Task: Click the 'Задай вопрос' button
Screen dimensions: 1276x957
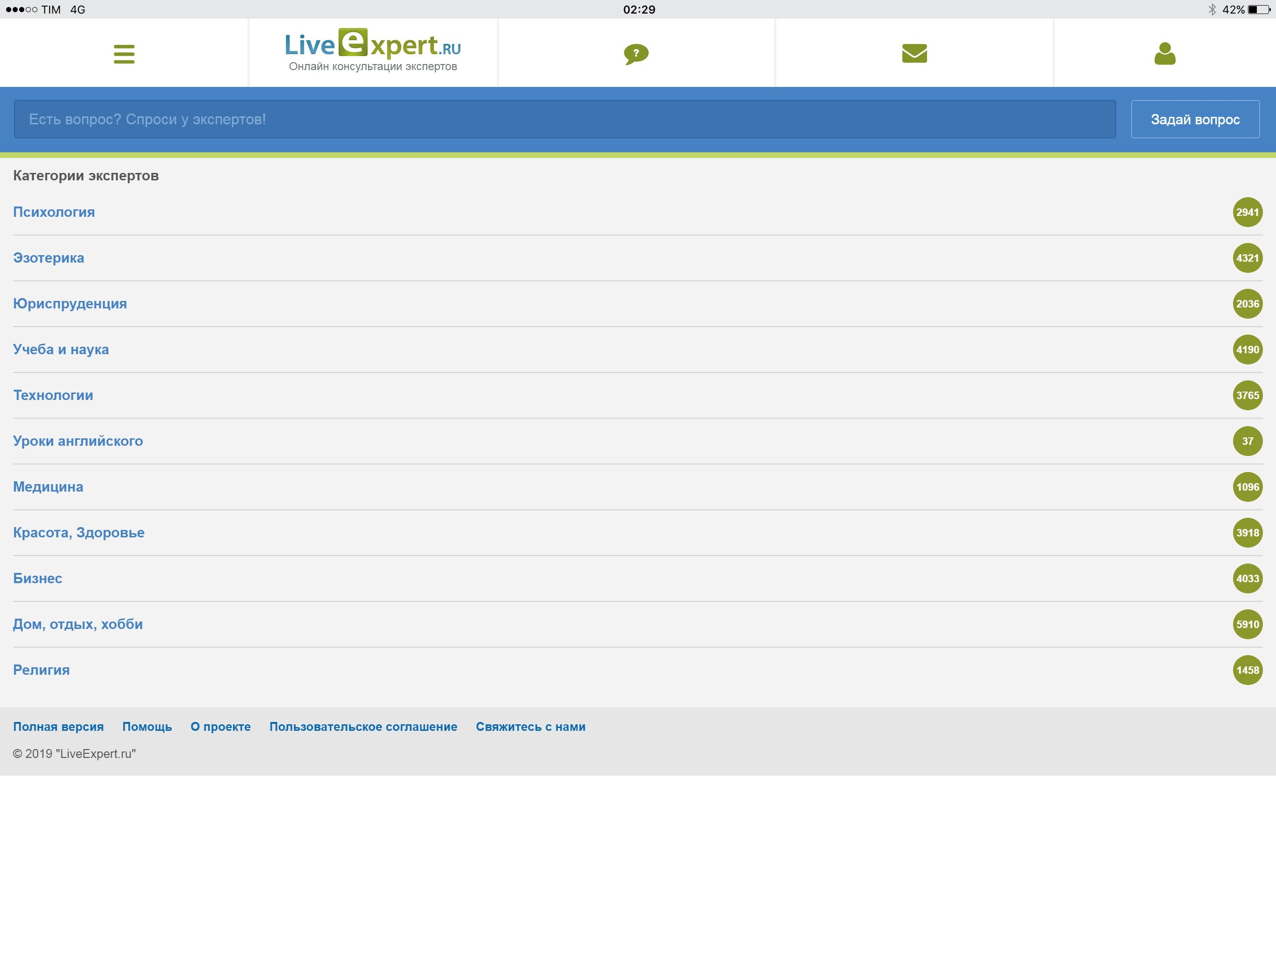Action: click(x=1195, y=120)
